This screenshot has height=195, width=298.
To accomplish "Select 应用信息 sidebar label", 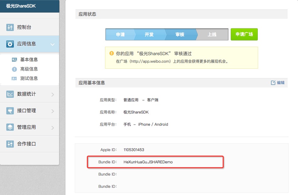I will (26, 44).
